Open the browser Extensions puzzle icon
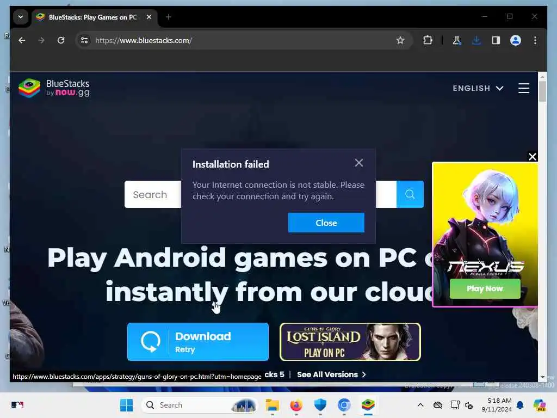557x418 pixels. click(x=428, y=40)
